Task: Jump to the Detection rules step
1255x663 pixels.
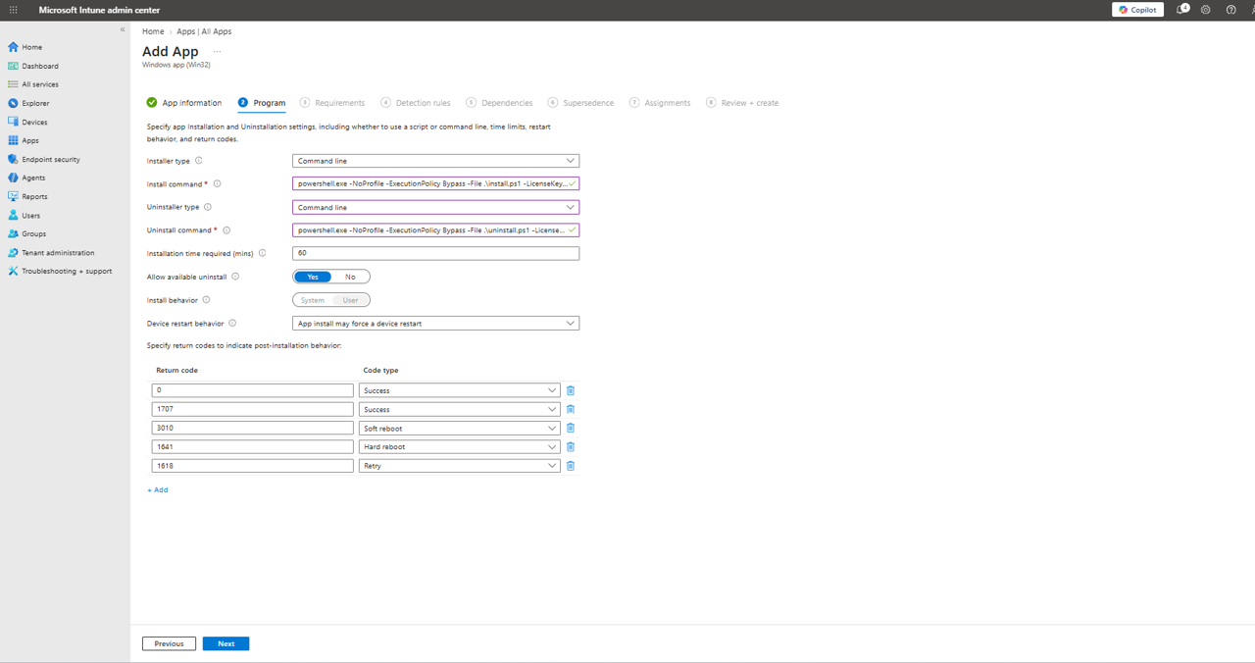Action: 416,103
